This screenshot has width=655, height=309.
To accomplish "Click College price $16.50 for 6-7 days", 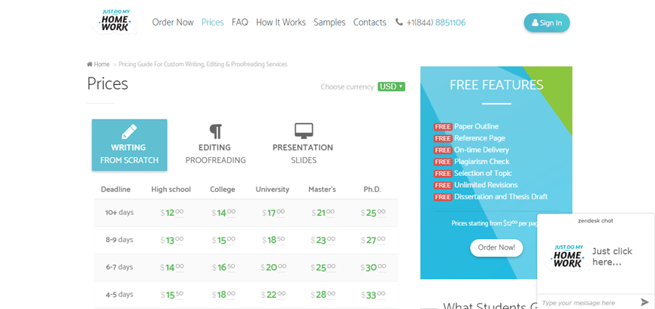I will pos(223,268).
